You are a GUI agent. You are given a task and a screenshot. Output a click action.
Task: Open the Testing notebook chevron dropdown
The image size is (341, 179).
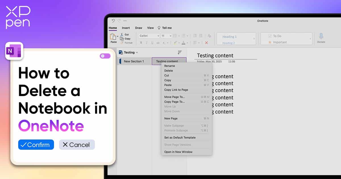[137, 53]
